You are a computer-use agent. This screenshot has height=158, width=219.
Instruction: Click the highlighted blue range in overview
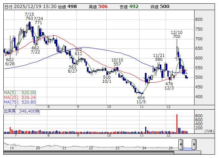tap(187, 149)
